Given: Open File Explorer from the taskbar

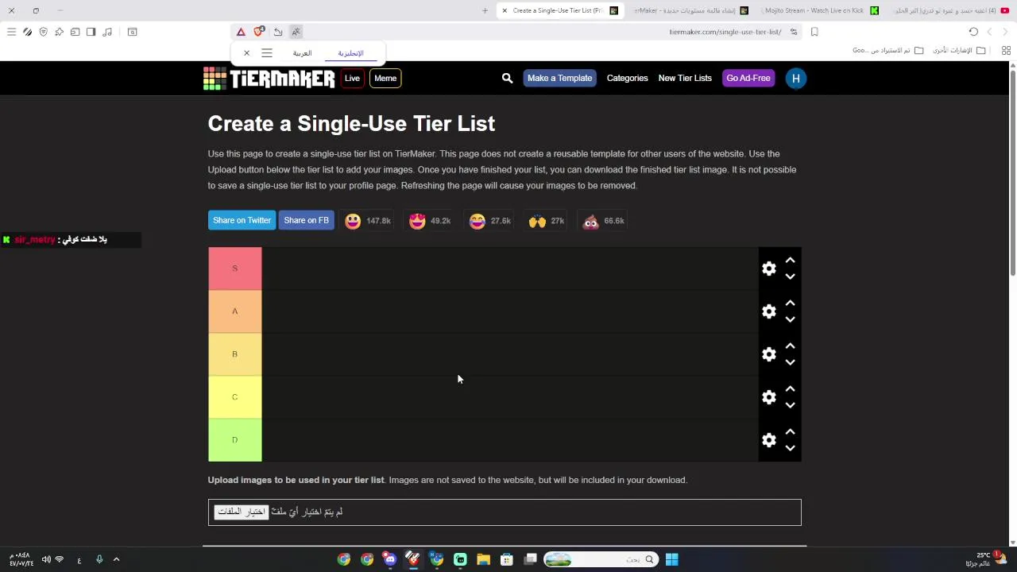Looking at the screenshot, I should 483,559.
